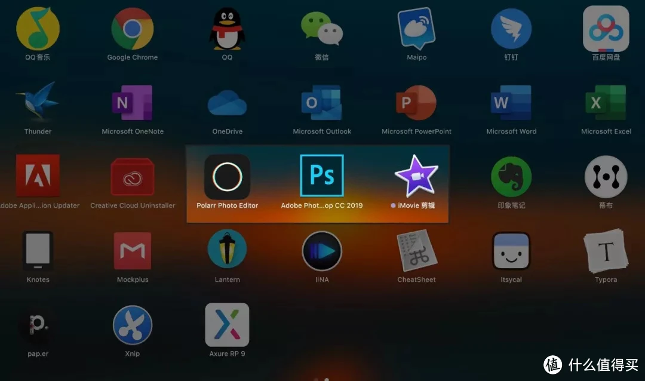The width and height of the screenshot is (645, 381).
Task: Launch Google Chrome
Action: 133,29
